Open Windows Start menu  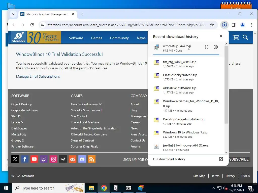point(6,188)
